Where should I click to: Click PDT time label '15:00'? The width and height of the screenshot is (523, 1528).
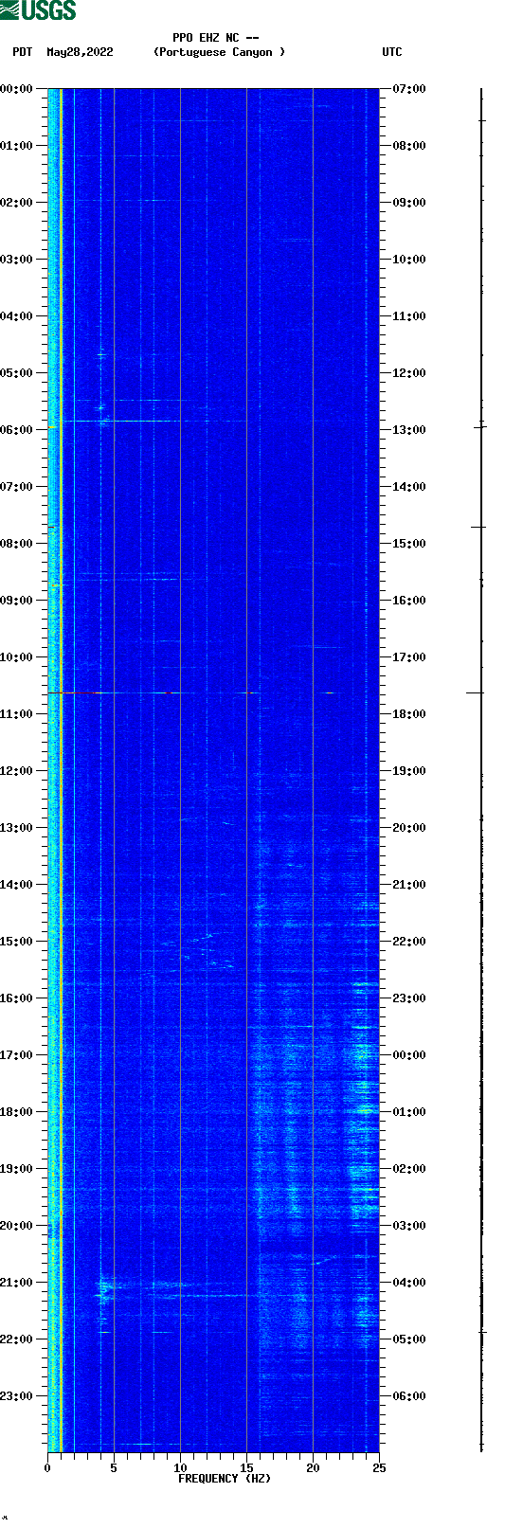pos(16,942)
